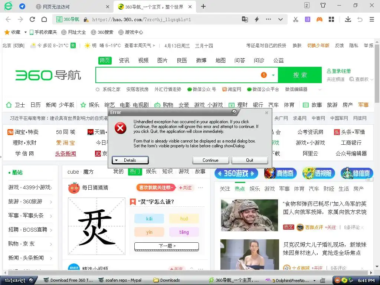380x285 pixels.
Task: Select the 地图 search category
Action: tap(220, 60)
